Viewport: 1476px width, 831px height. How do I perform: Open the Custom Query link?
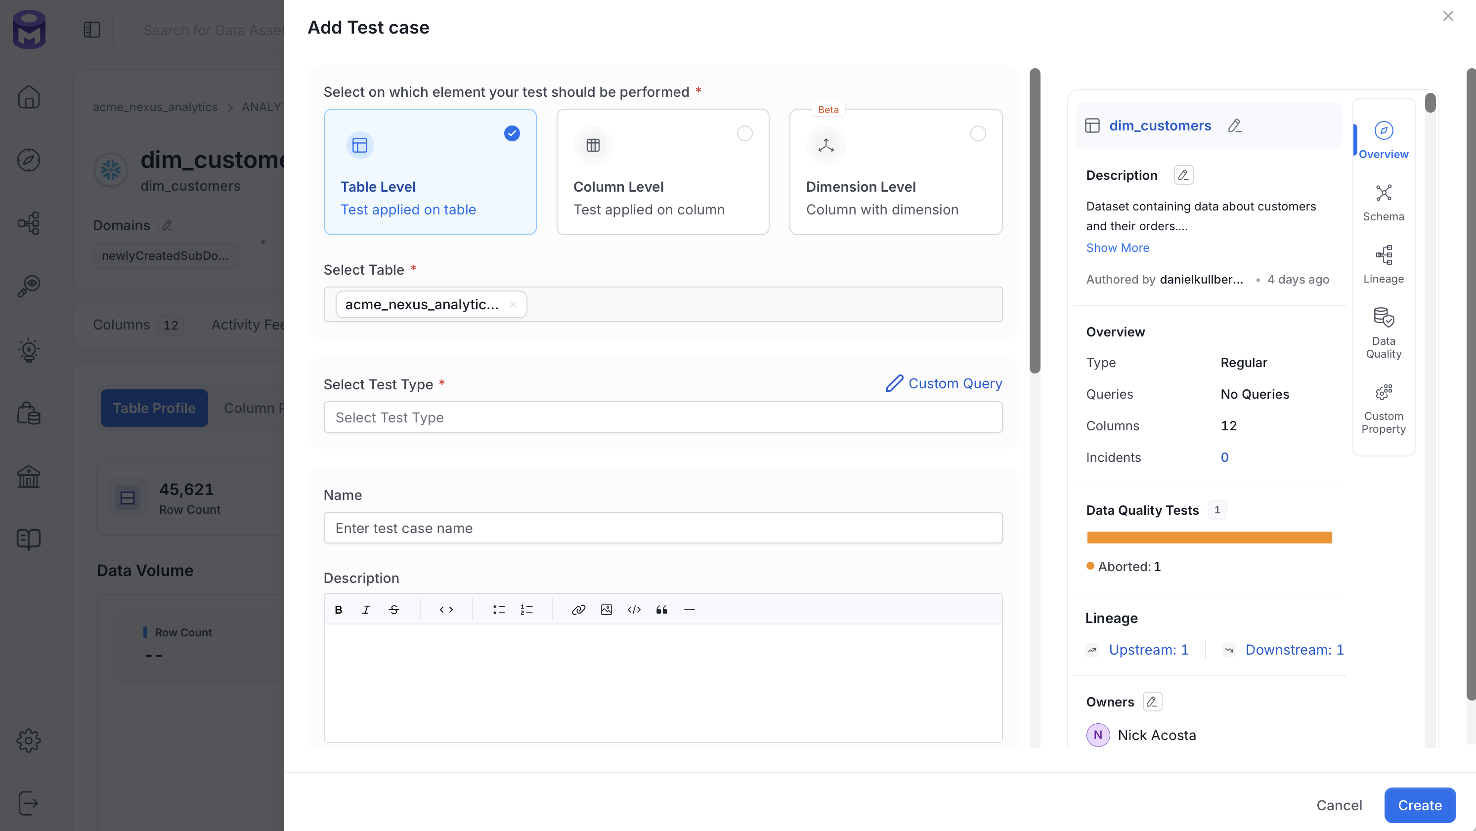pyautogui.click(x=944, y=383)
